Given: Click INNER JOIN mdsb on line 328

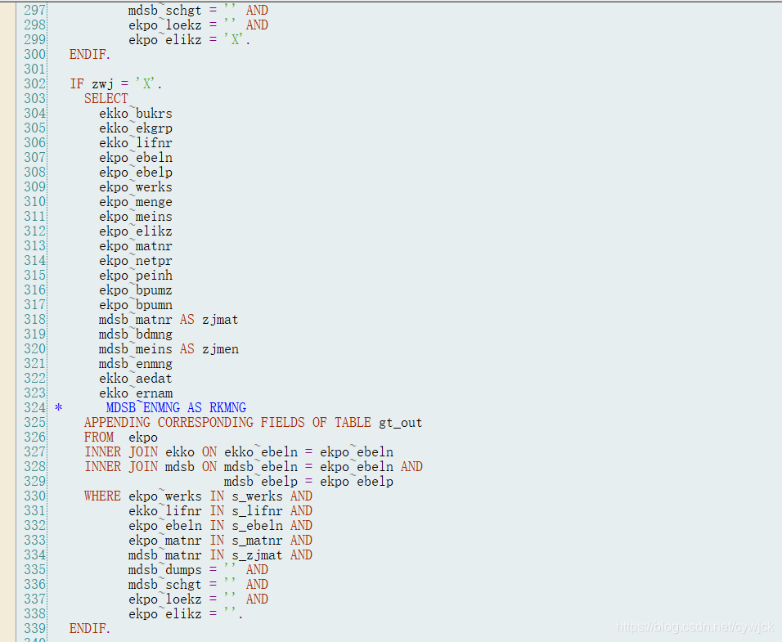Looking at the screenshot, I should coord(139,466).
